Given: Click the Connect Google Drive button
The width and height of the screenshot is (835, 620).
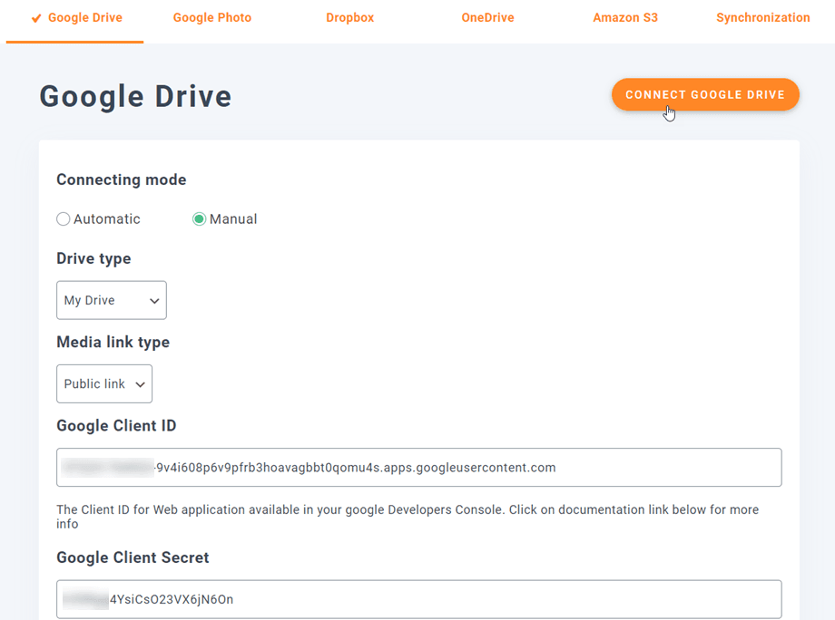Looking at the screenshot, I should pos(704,94).
